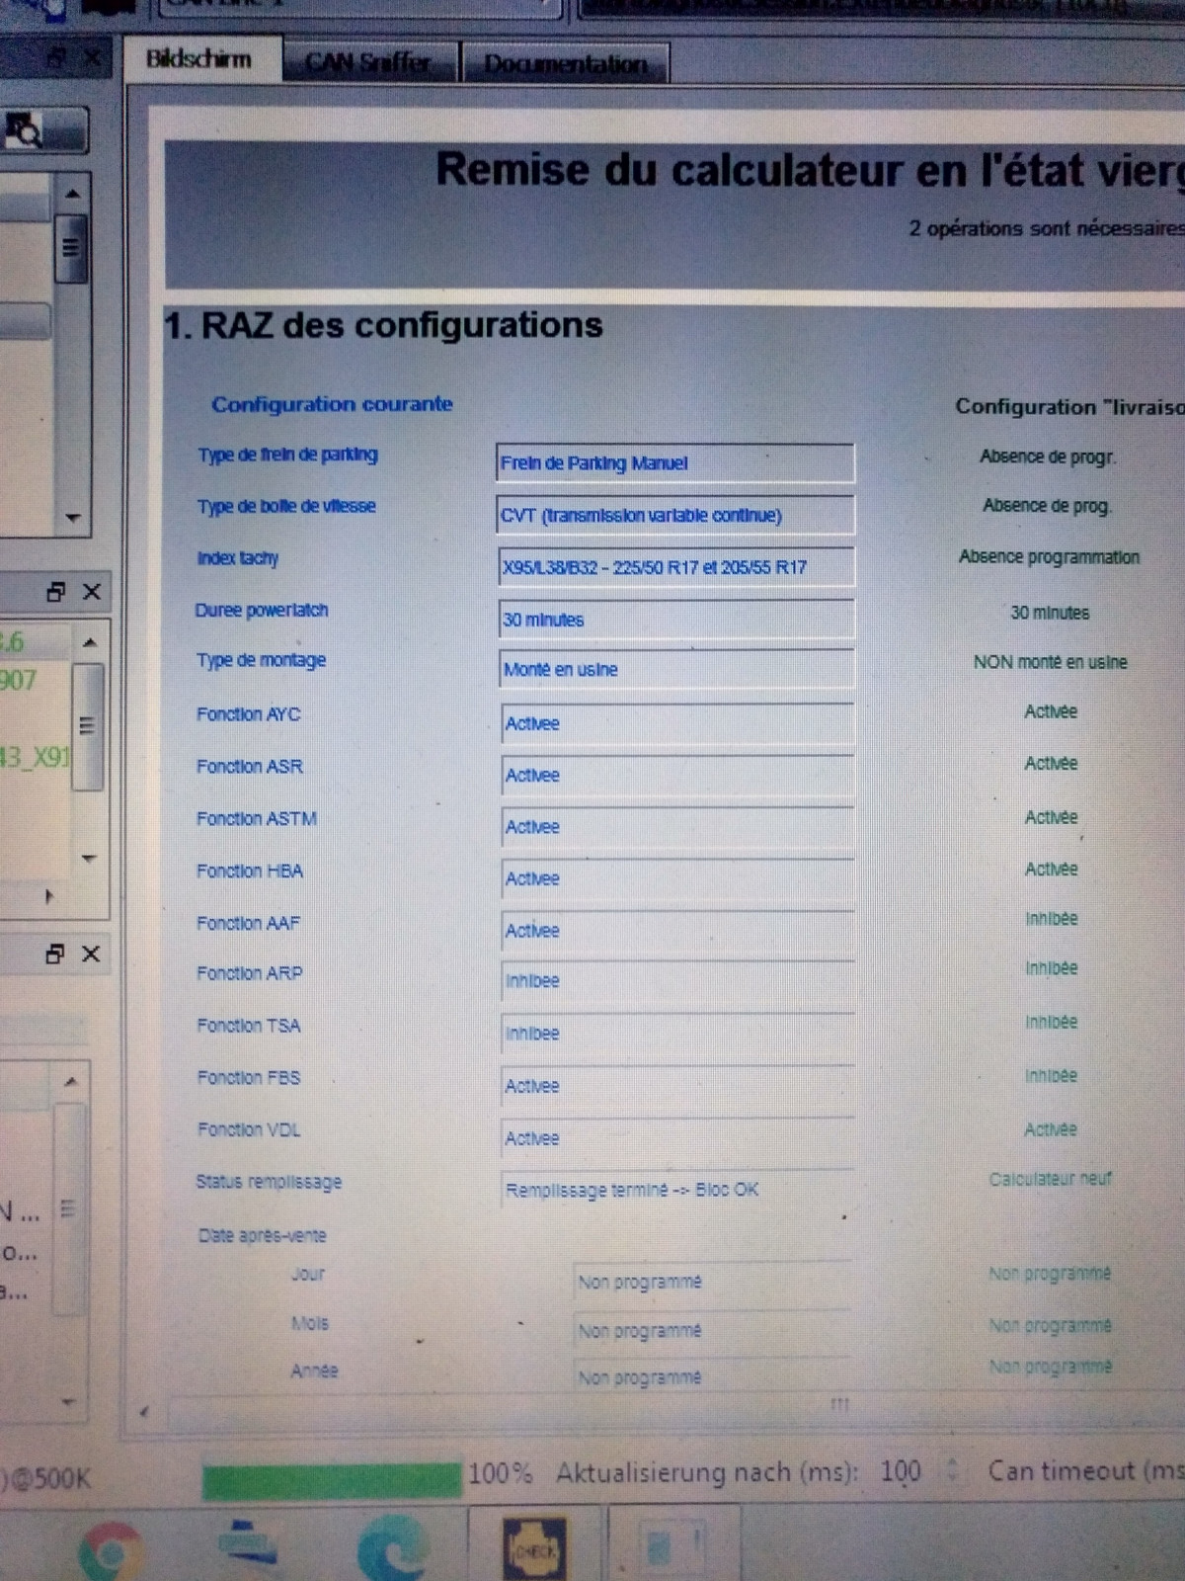This screenshot has width=1185, height=1581.
Task: Open the CHECK engine diagnostic app in taskbar
Action: (x=534, y=1548)
